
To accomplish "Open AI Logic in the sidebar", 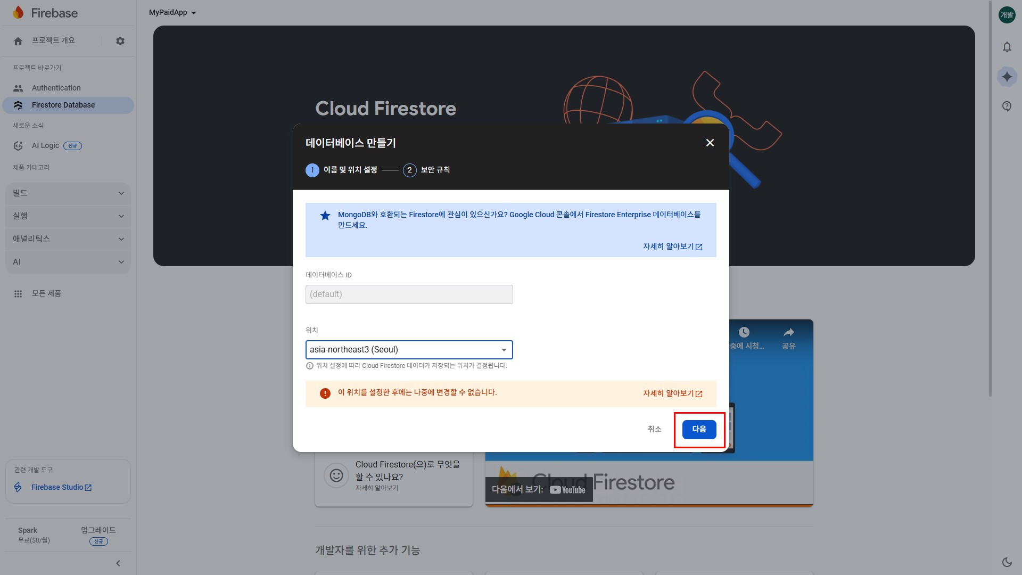I will tap(45, 145).
